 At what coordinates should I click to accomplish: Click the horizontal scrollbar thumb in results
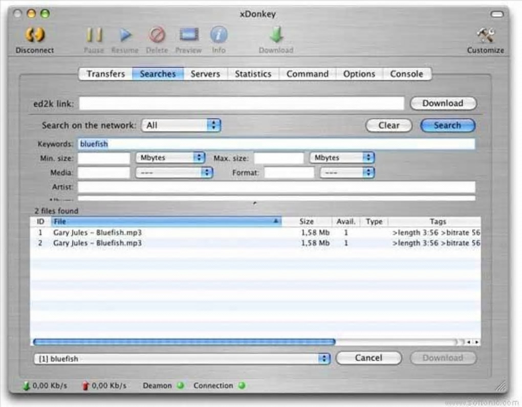pyautogui.click(x=184, y=342)
